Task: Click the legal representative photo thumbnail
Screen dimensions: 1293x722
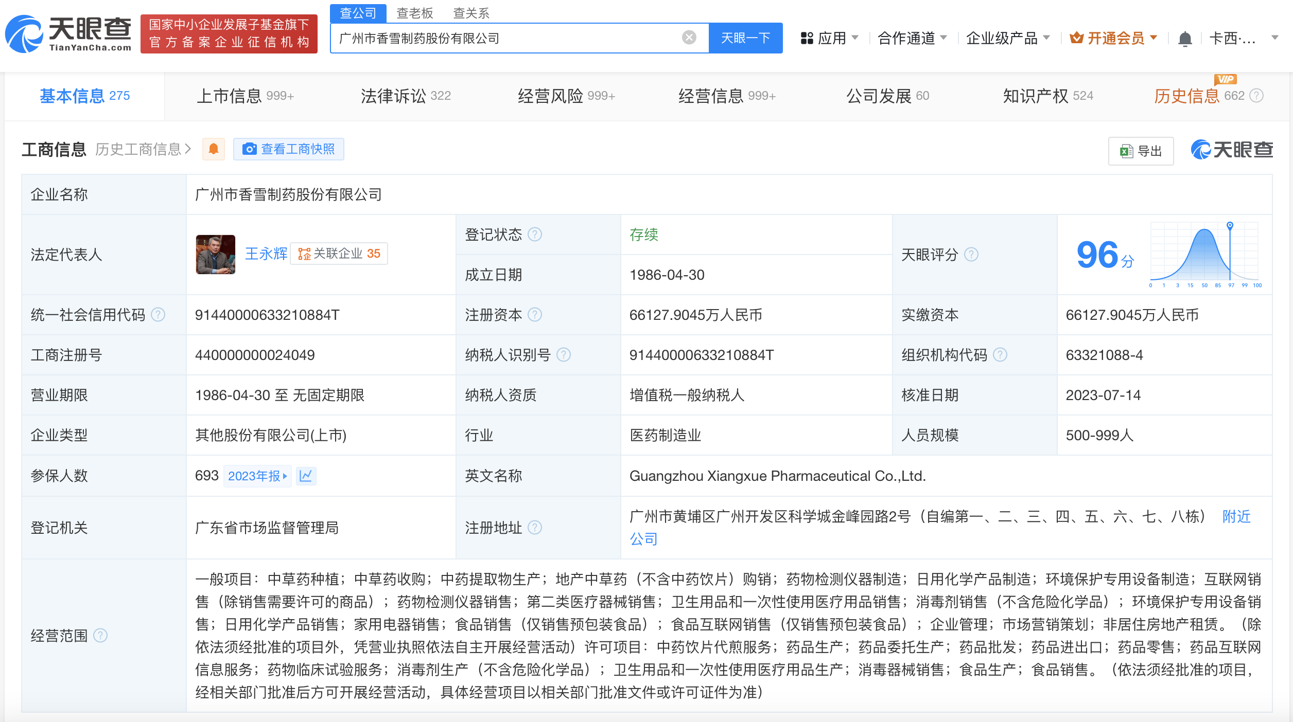Action: point(216,255)
